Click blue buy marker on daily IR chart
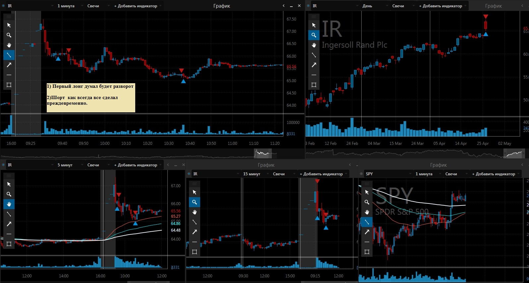 tap(486, 34)
